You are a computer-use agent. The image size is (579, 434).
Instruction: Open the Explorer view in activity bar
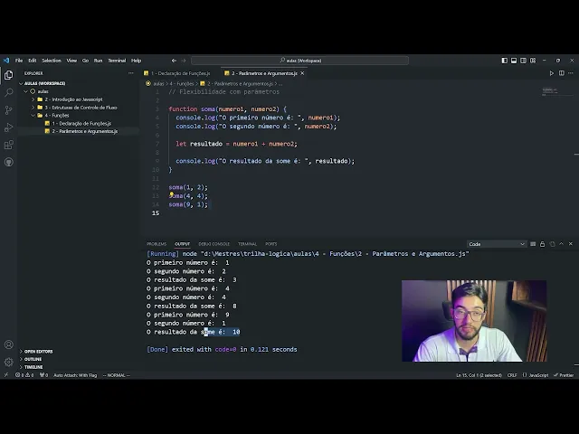click(8, 75)
